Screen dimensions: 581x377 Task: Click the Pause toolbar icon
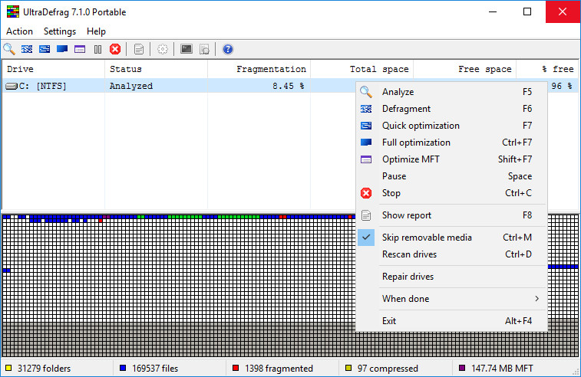[97, 49]
